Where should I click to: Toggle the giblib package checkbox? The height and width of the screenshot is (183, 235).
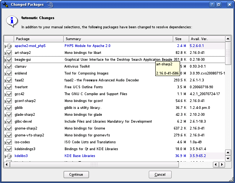[x=9, y=108]
